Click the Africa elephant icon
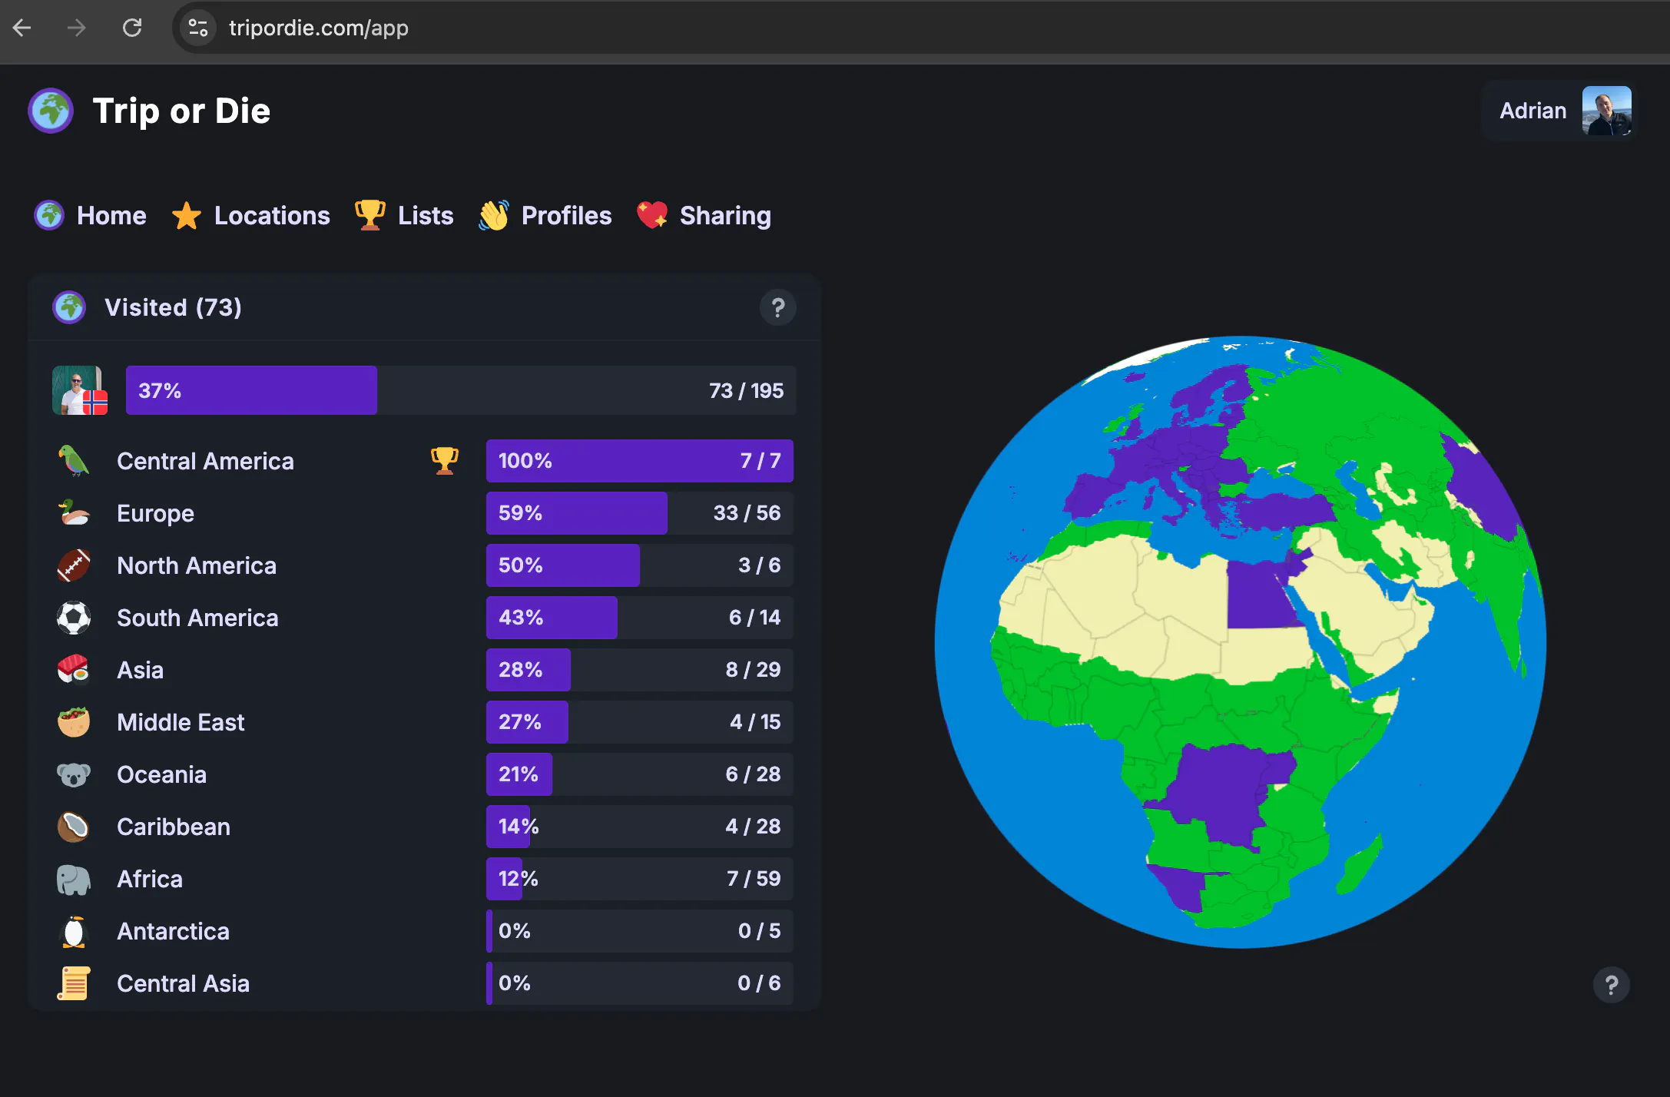The width and height of the screenshot is (1670, 1097). (74, 879)
